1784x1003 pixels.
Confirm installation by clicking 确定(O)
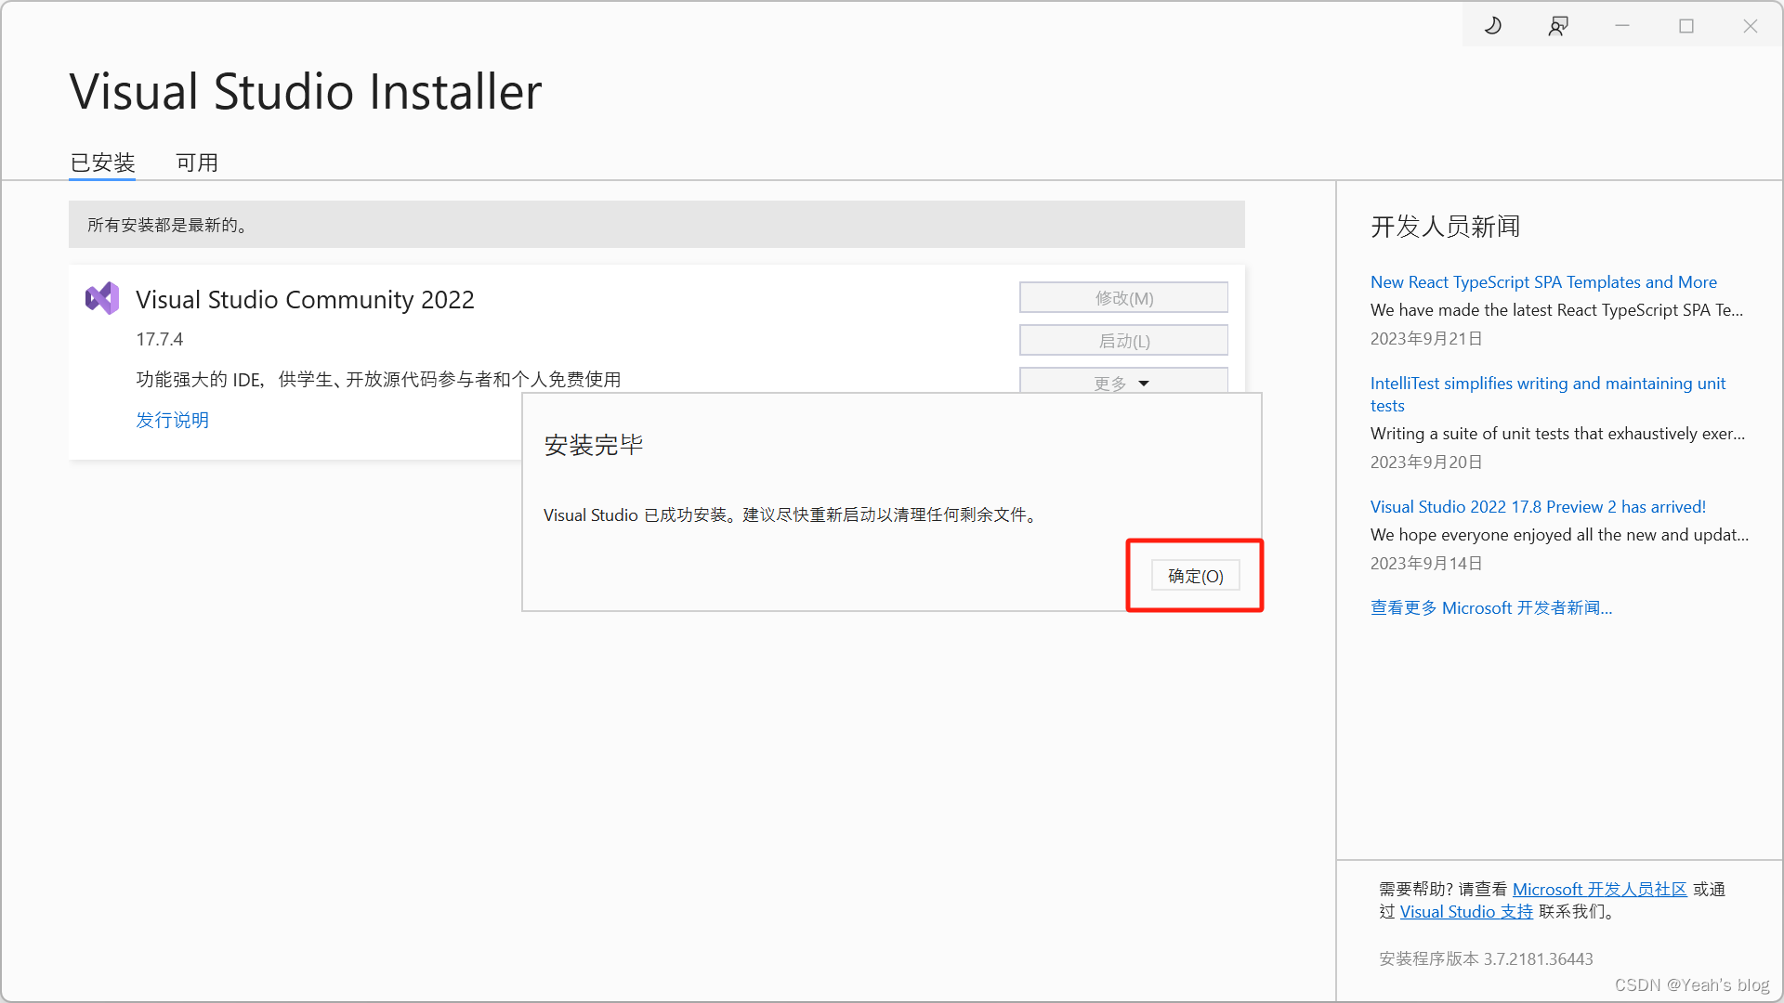[1194, 575]
